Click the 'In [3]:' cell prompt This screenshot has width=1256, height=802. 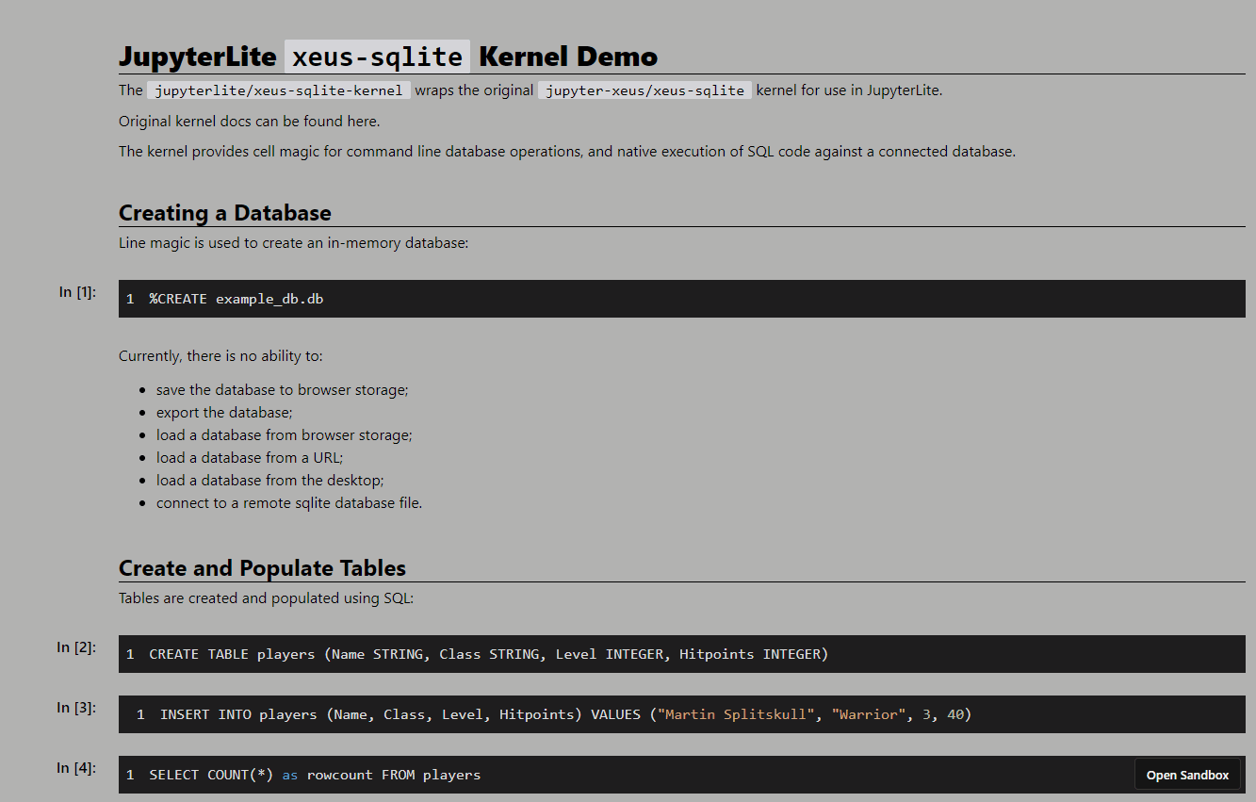(76, 708)
